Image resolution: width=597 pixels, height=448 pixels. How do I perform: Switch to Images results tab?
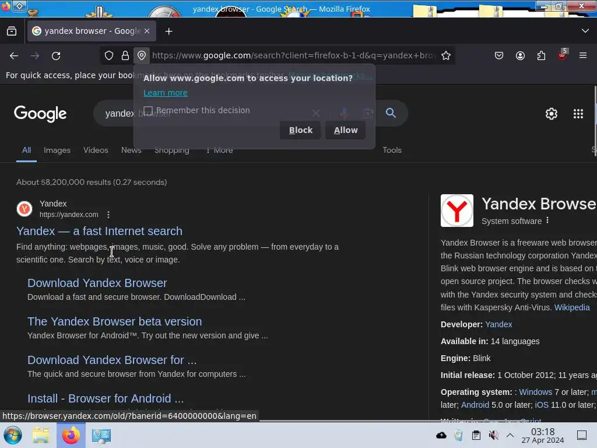[x=57, y=150]
